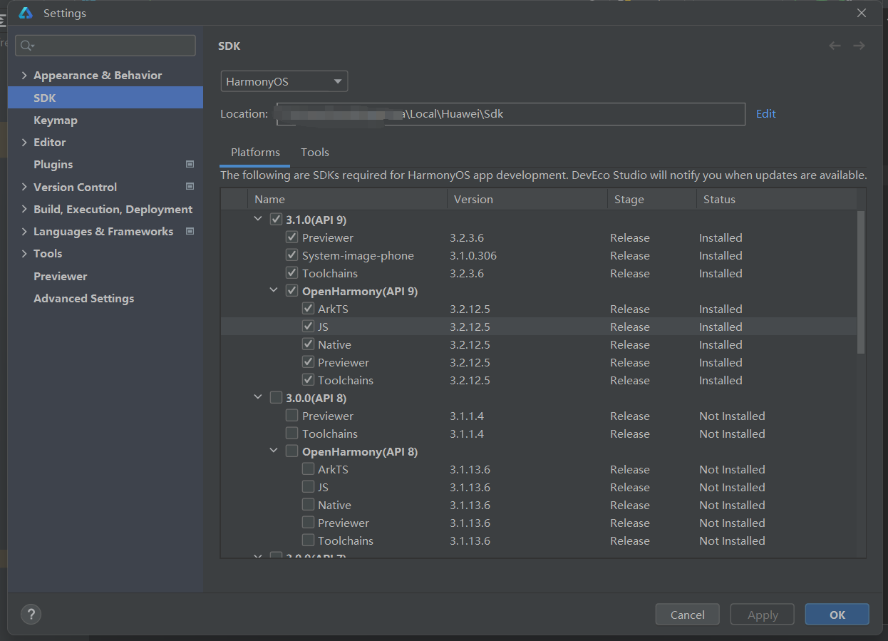Viewport: 888px width, 641px height.
Task: Click the back navigation arrow
Action: click(x=835, y=46)
